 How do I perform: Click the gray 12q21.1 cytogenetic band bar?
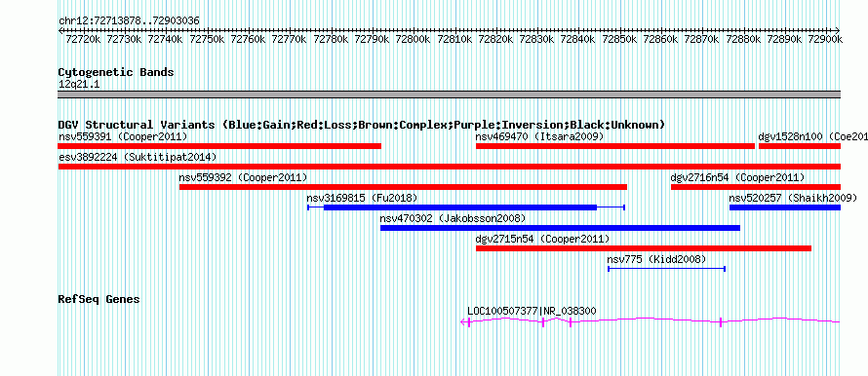449,94
